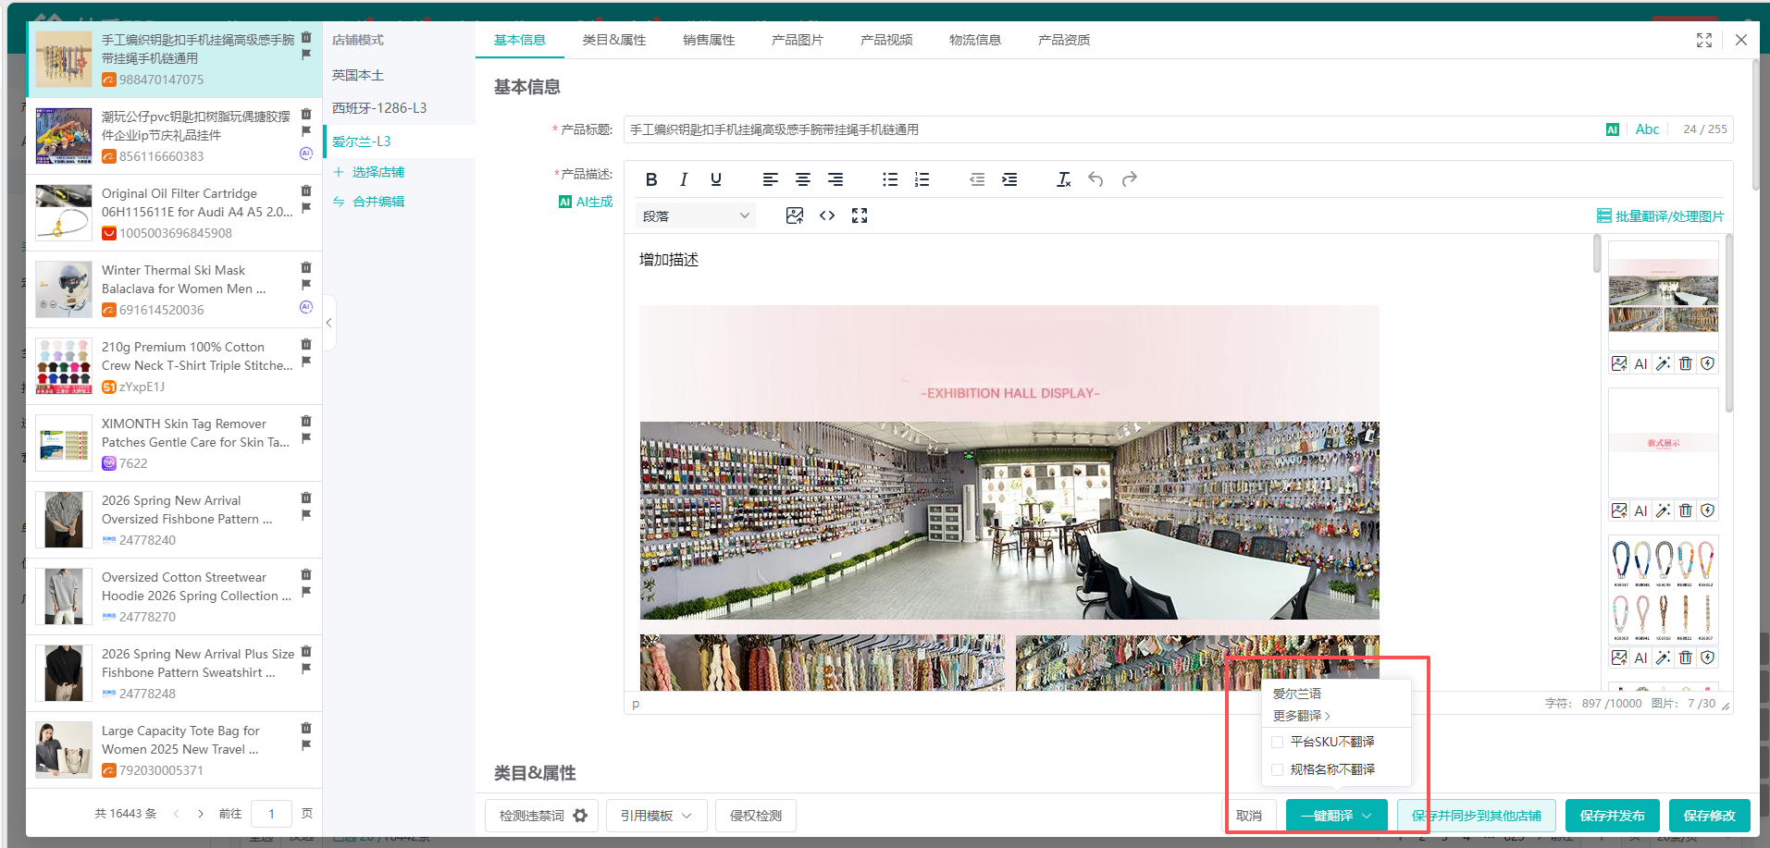1770x848 pixels.
Task: Switch the description editor to fullscreen
Action: coord(860,215)
